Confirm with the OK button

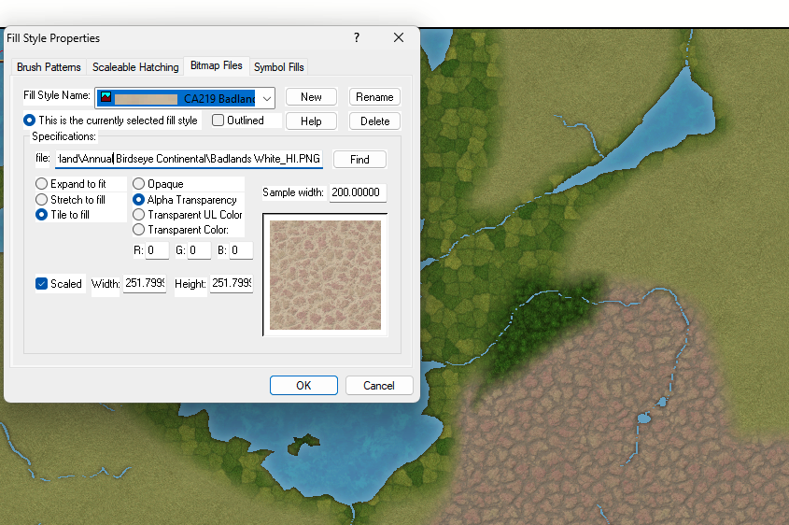pos(303,385)
